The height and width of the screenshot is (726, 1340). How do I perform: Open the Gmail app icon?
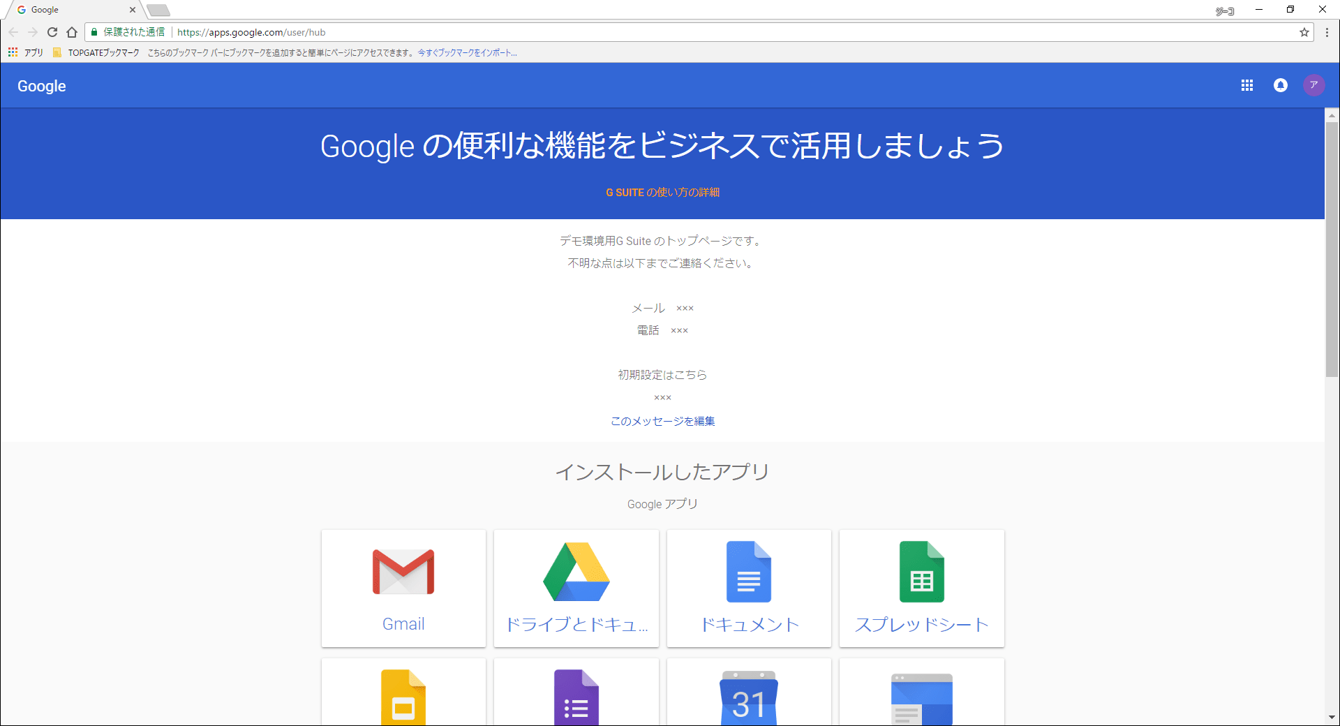point(403,572)
